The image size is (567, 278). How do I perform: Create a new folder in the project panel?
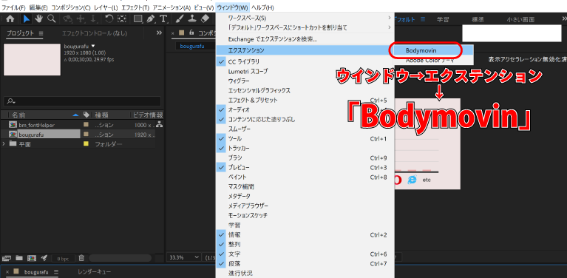click(18, 258)
